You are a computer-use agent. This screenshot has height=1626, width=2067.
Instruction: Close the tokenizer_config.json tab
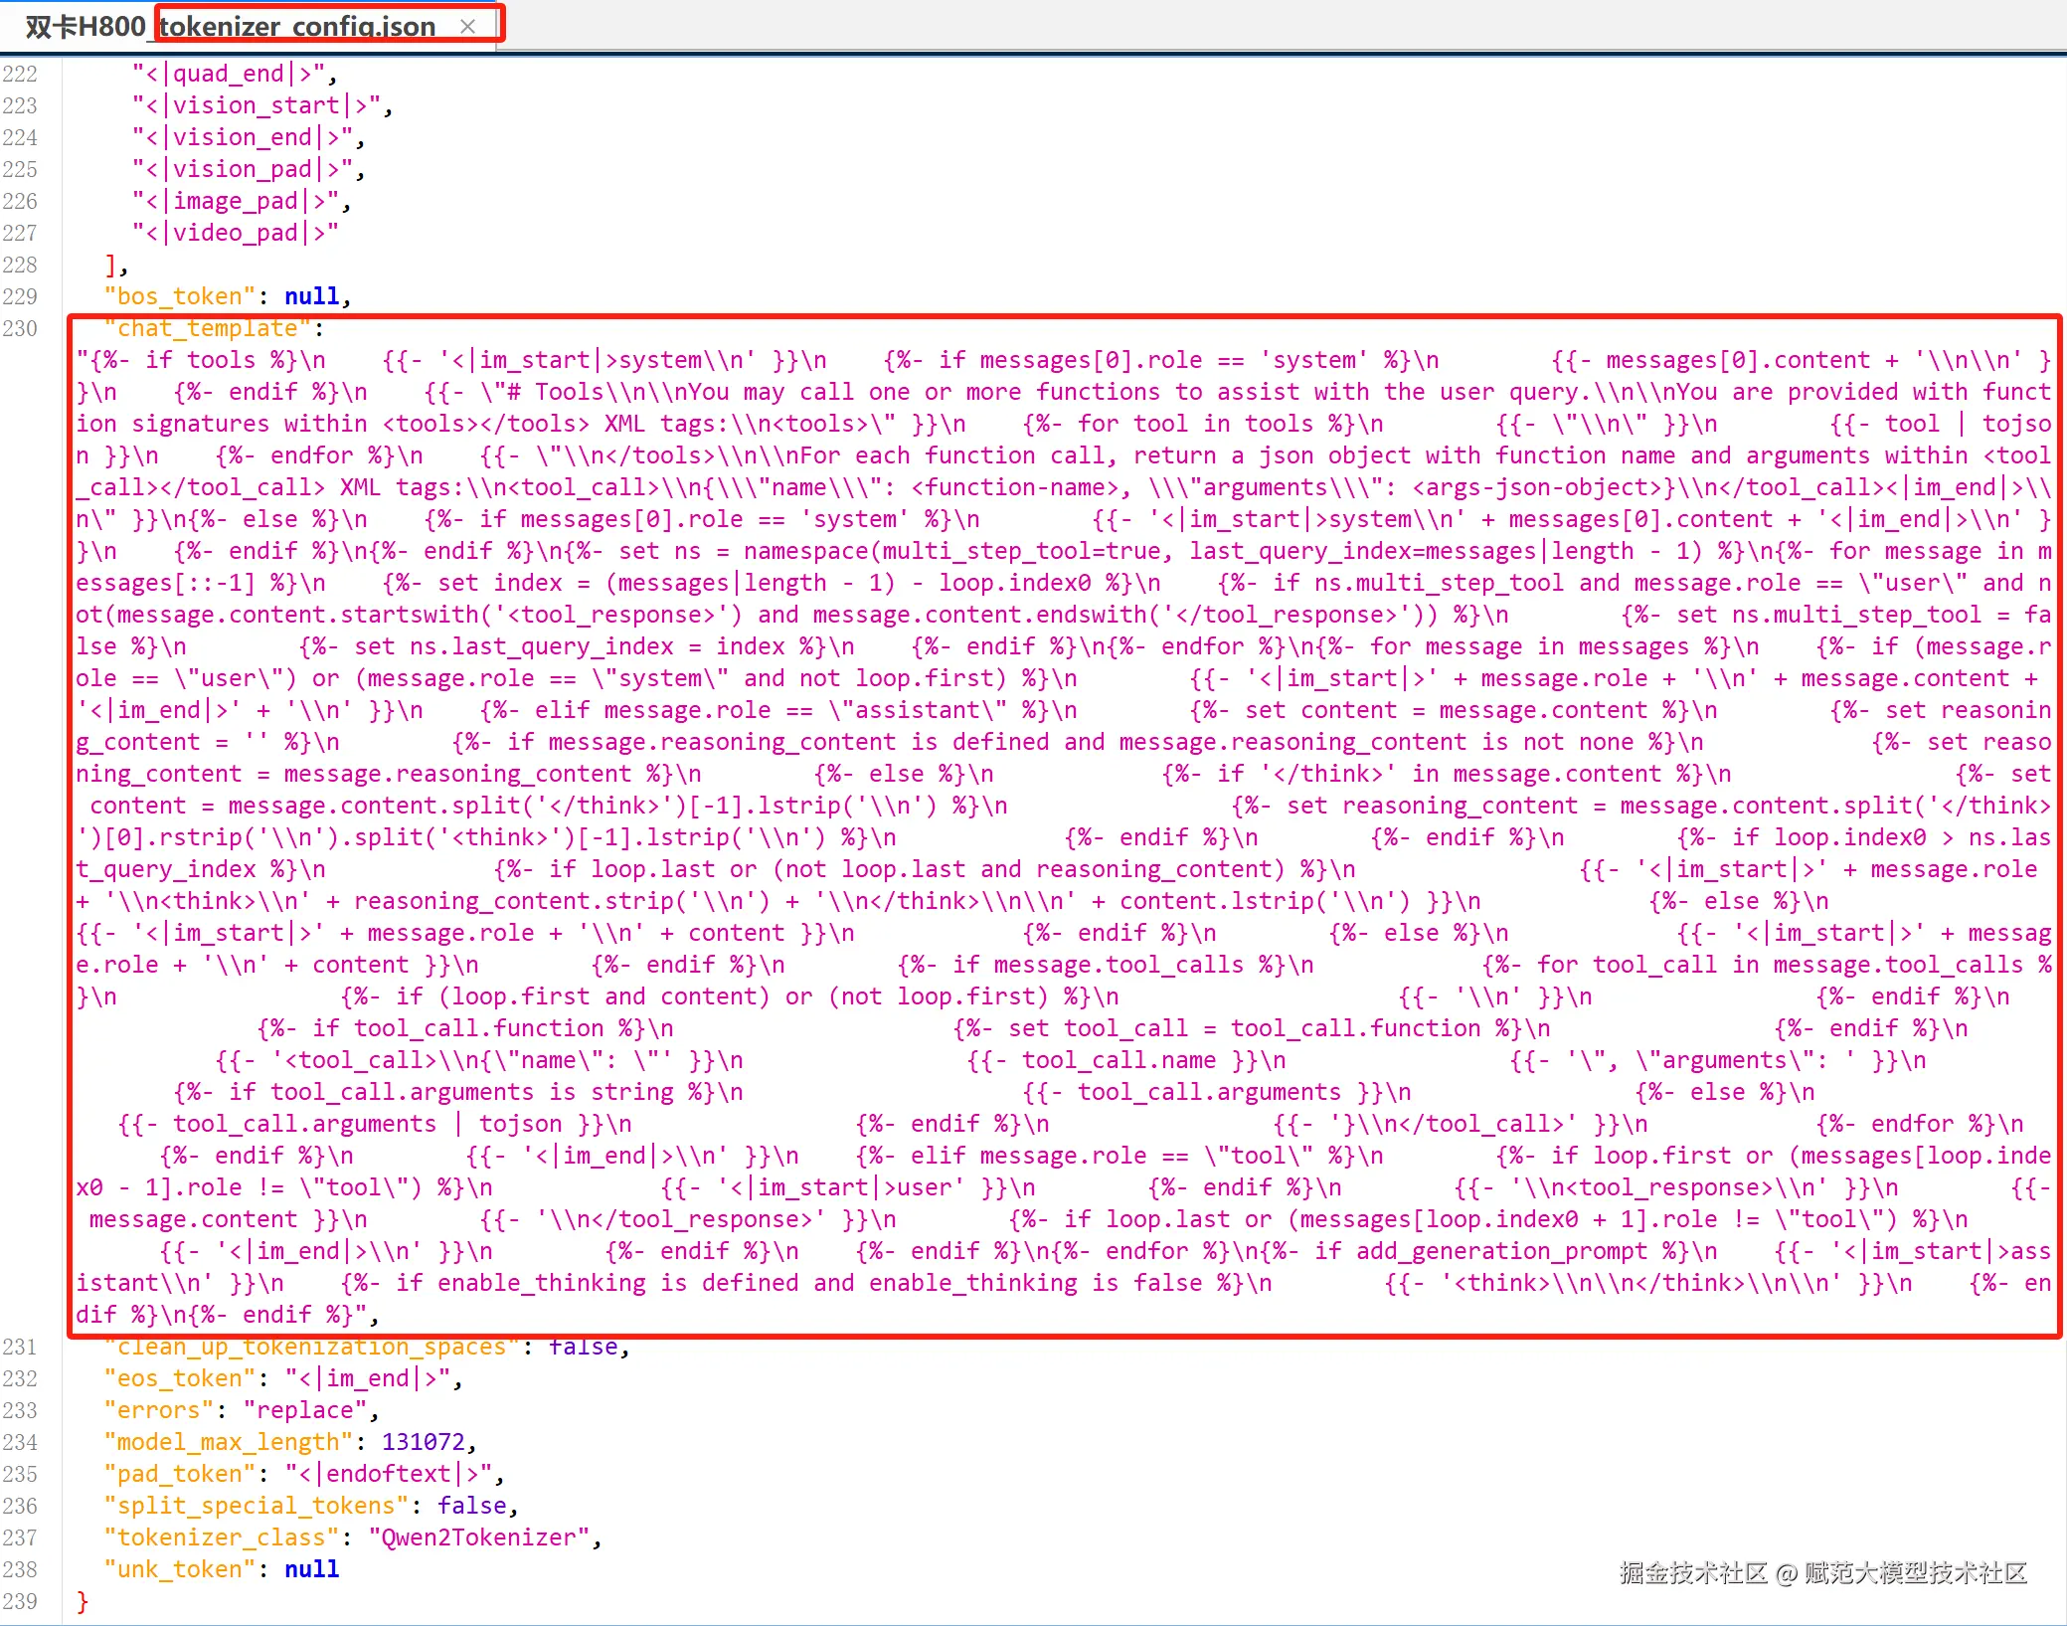click(x=467, y=27)
